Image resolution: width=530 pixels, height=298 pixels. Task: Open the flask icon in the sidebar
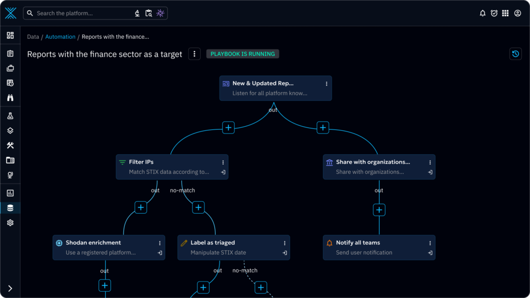coord(10,116)
